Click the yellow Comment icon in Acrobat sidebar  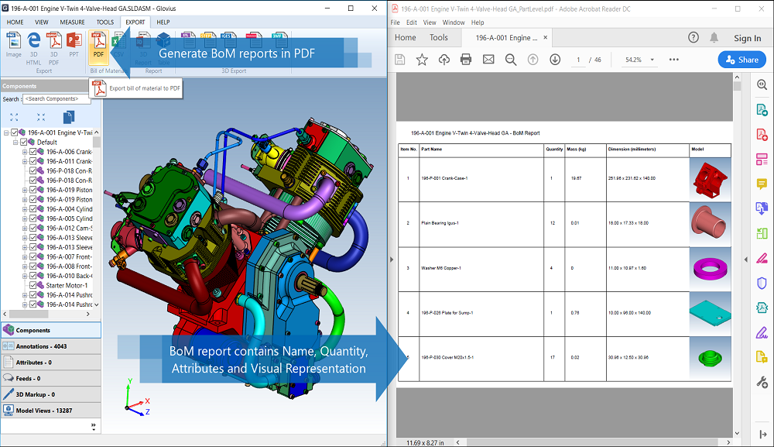[762, 184]
